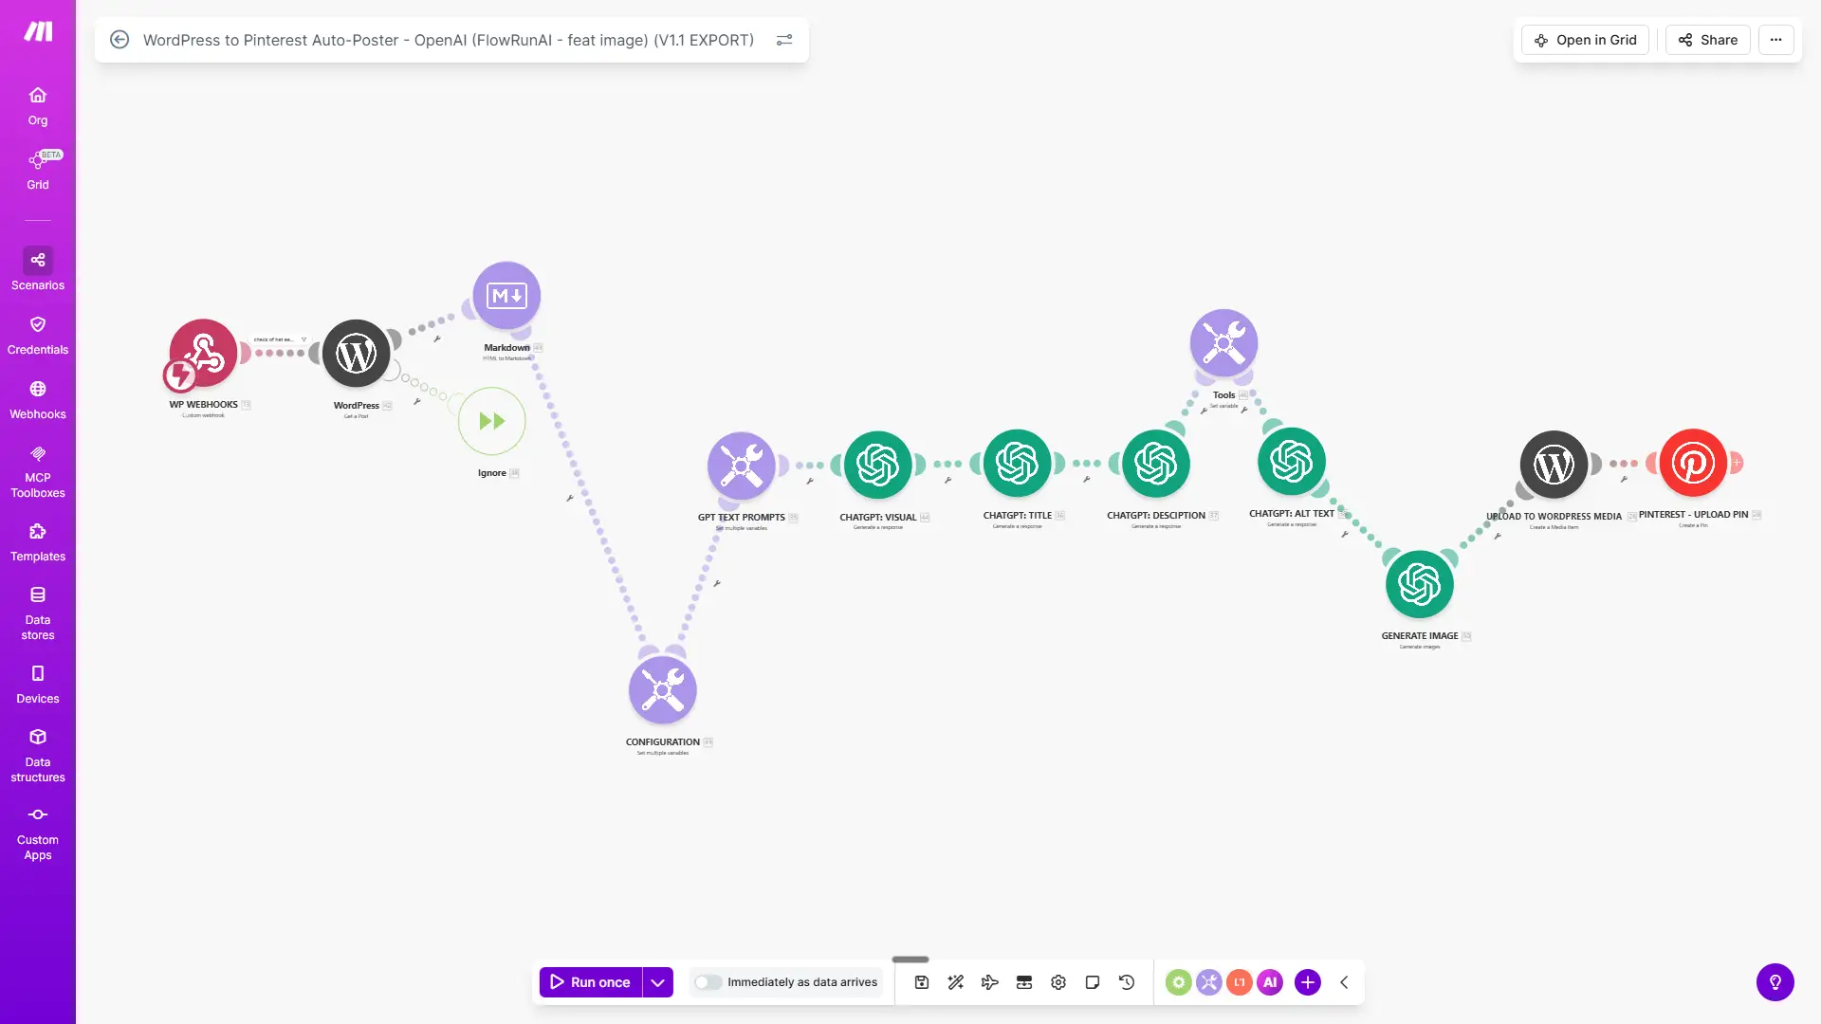Save the scenario using the save icon
The width and height of the screenshot is (1821, 1024).
[x=921, y=982]
